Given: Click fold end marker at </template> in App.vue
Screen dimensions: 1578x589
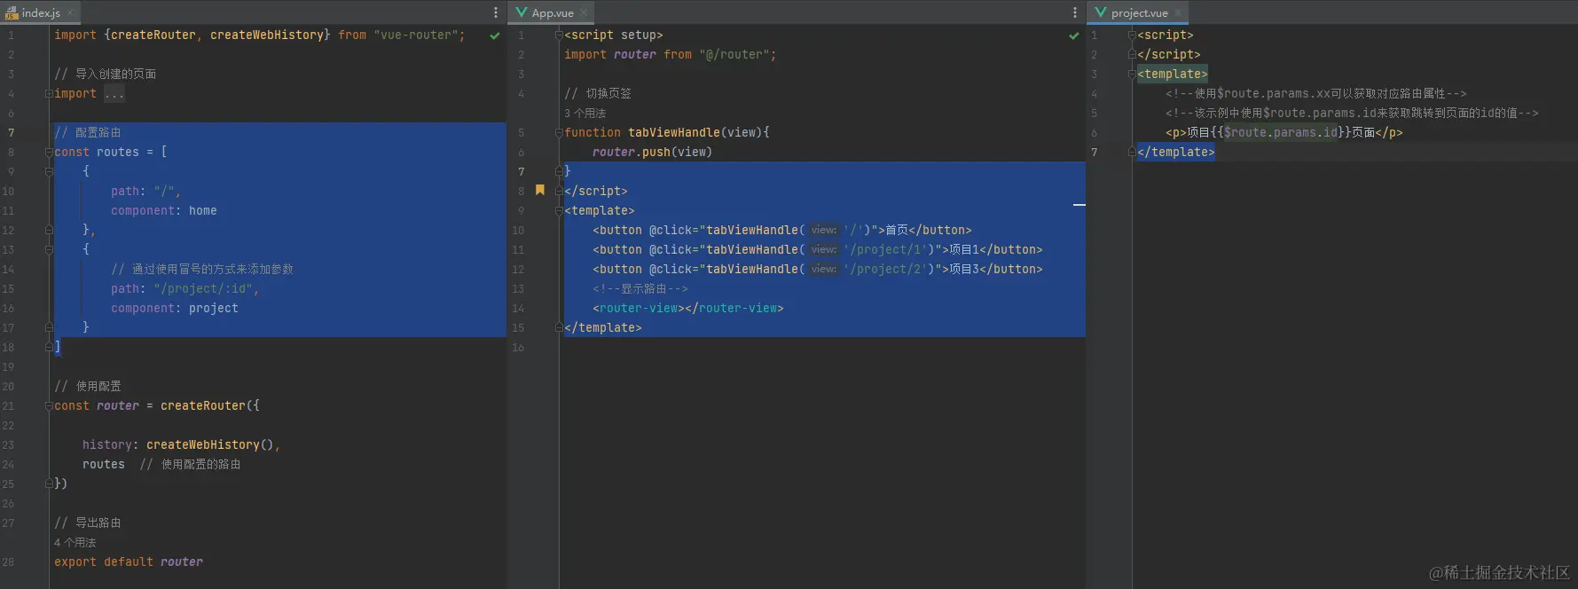Looking at the screenshot, I should tap(559, 327).
